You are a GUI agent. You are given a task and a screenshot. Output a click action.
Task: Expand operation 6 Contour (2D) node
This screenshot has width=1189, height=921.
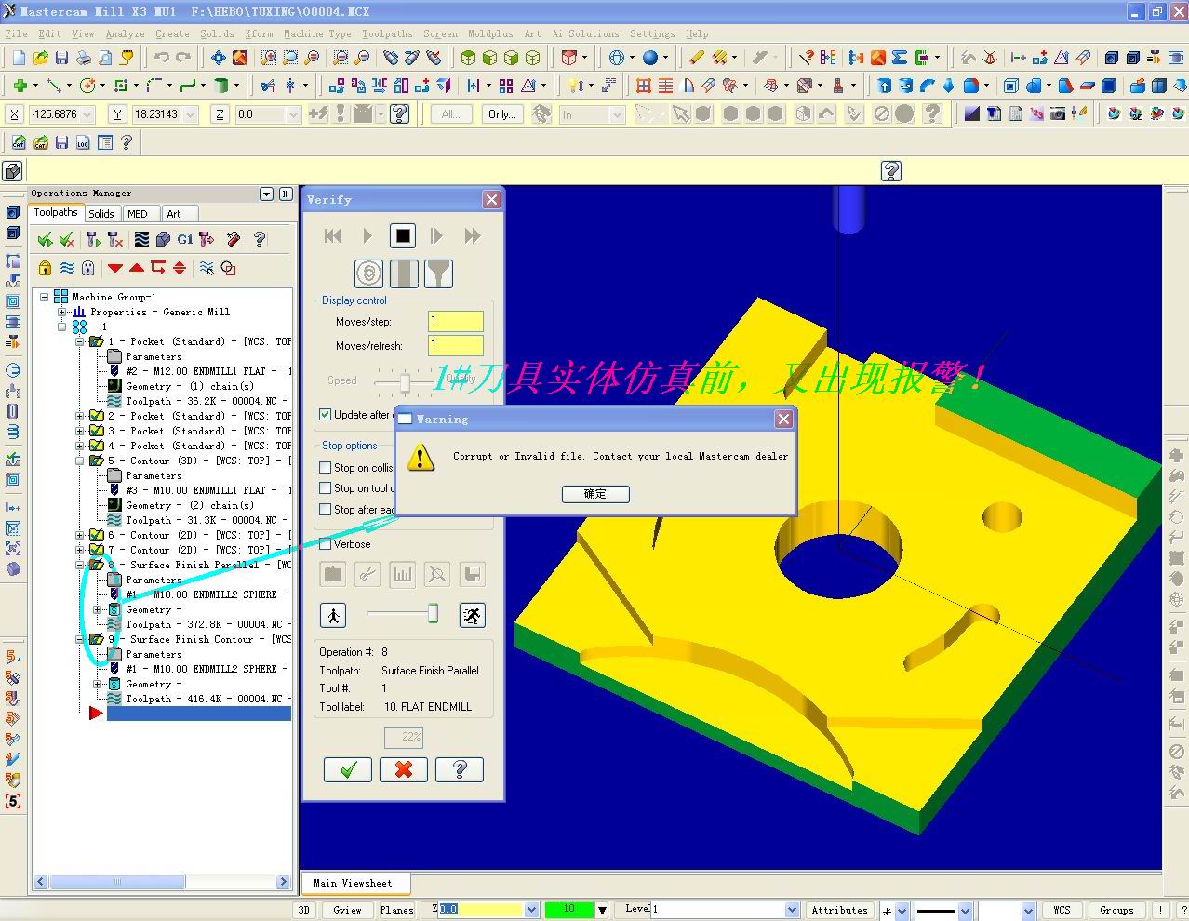(x=80, y=535)
